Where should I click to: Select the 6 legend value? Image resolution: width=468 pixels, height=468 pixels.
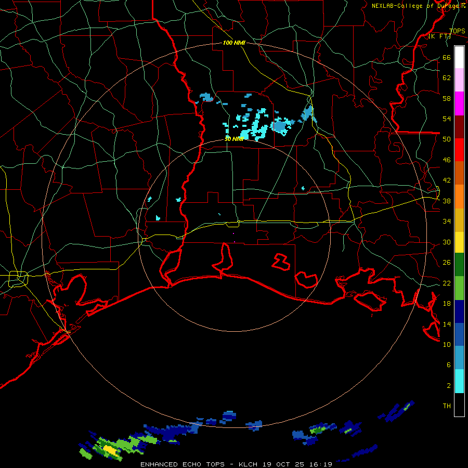coord(448,365)
